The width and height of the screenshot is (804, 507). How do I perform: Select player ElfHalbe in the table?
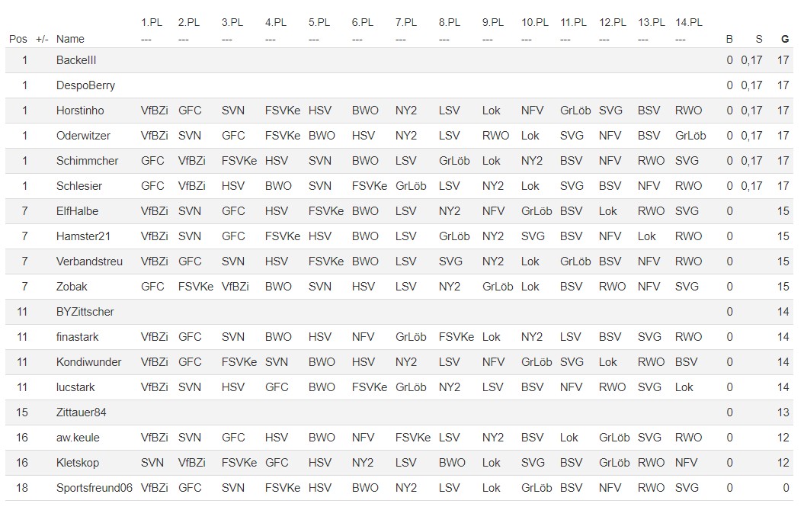point(77,211)
